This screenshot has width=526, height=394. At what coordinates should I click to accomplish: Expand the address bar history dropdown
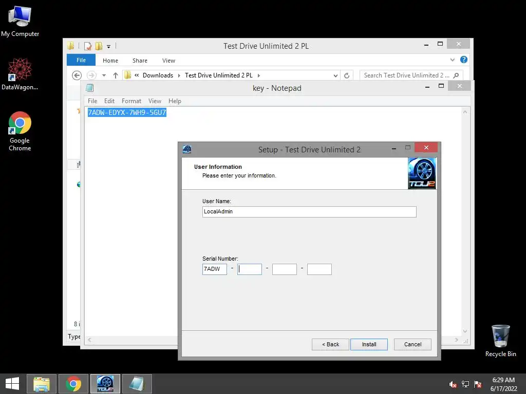click(335, 76)
